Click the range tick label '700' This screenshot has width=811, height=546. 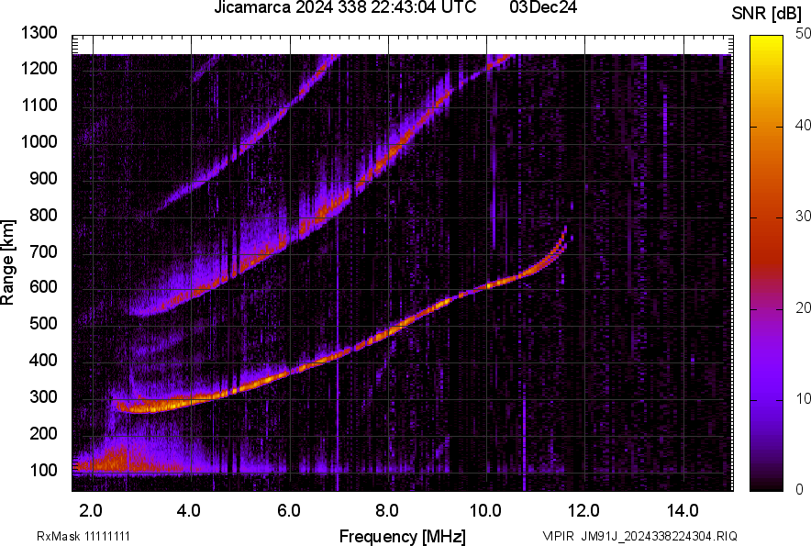(x=43, y=251)
